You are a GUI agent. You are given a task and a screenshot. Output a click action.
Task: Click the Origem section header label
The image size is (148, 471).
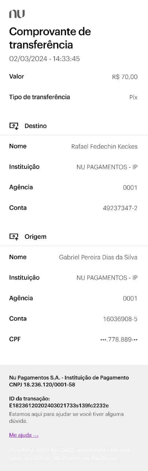point(36,237)
